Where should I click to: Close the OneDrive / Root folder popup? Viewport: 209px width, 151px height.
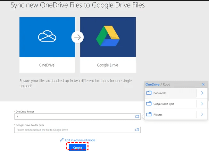[x=203, y=84]
